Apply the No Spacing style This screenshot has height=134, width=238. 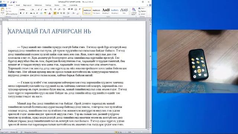coord(97,11)
